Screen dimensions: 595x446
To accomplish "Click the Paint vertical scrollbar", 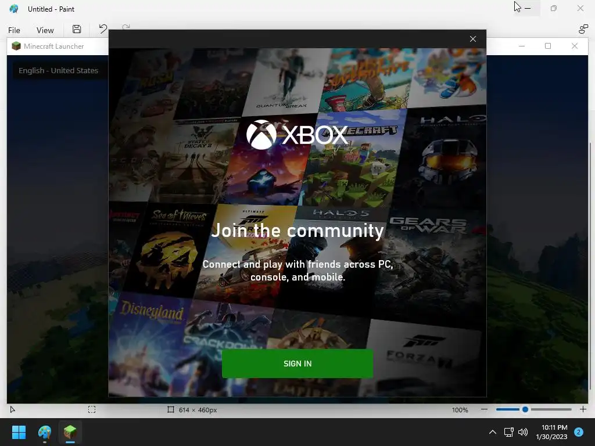I will click(590, 265).
